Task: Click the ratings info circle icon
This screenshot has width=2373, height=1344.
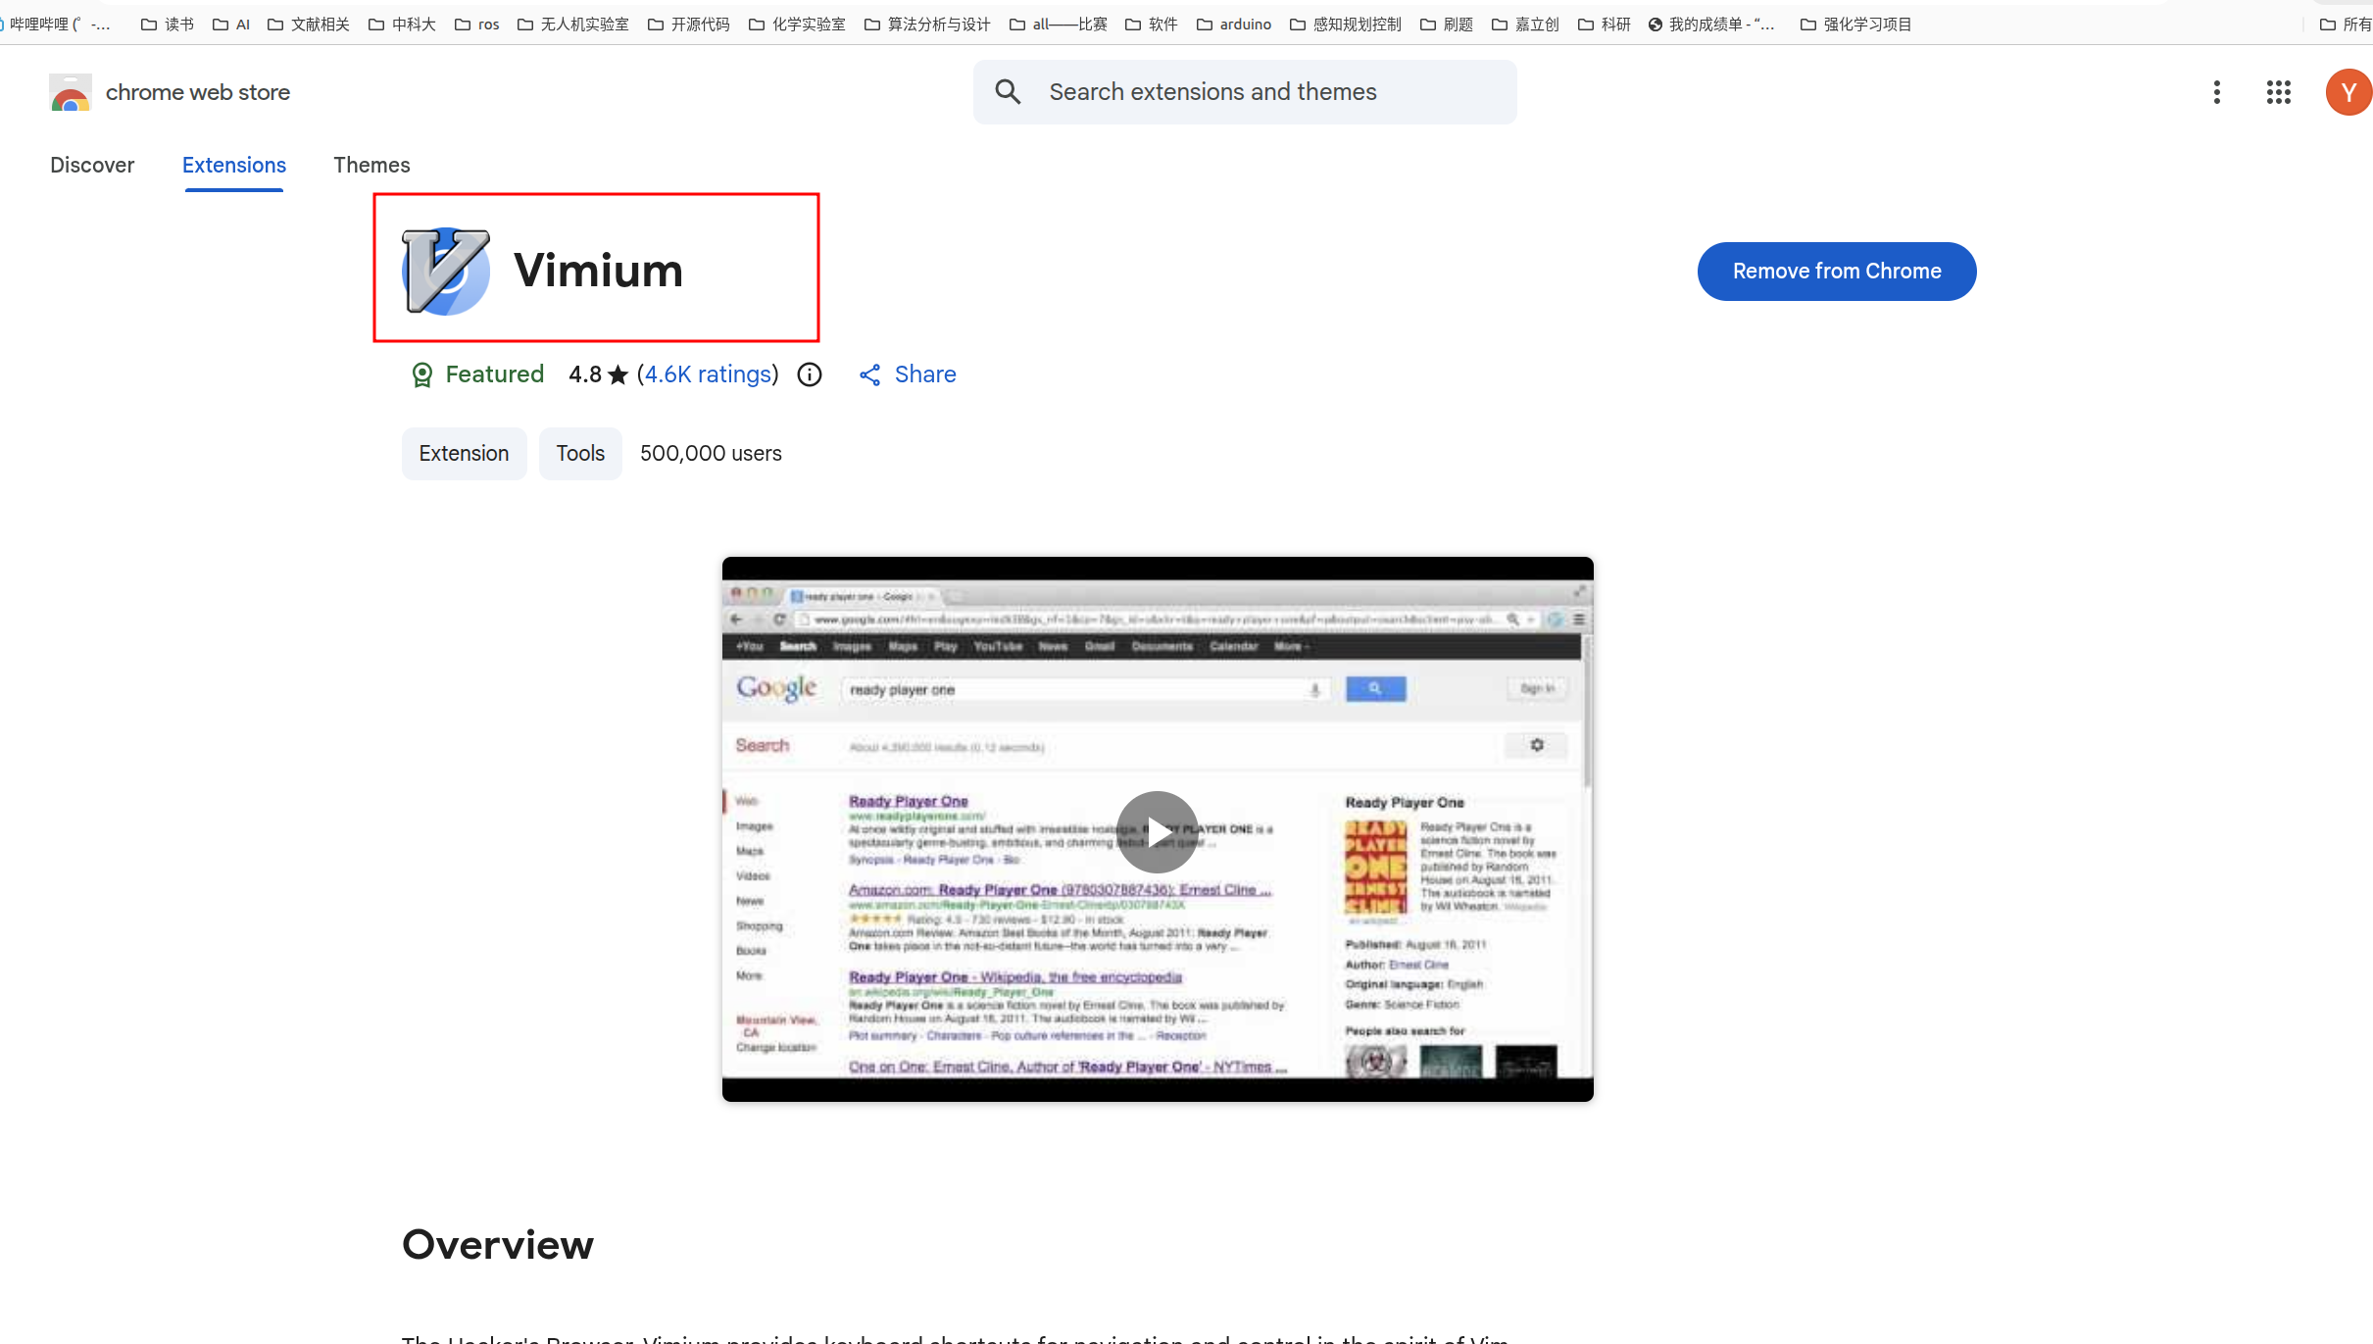Action: tap(810, 374)
